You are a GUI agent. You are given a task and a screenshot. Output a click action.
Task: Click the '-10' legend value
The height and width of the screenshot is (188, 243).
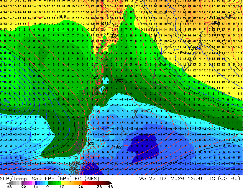(34, 186)
